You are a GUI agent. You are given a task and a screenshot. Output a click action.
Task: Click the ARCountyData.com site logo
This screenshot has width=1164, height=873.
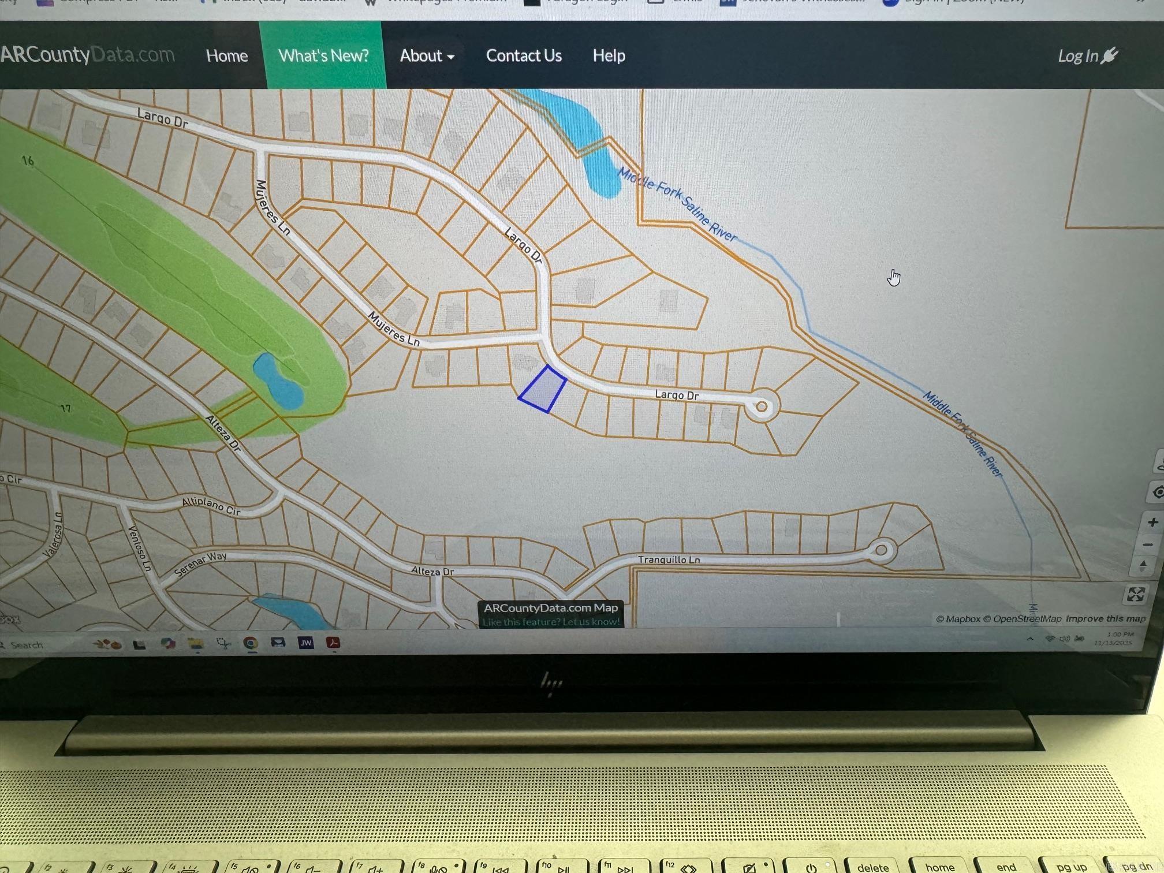[87, 55]
